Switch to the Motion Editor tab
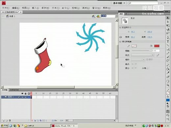Image resolution: width=171 pixels, height=128 pixels. point(14,90)
